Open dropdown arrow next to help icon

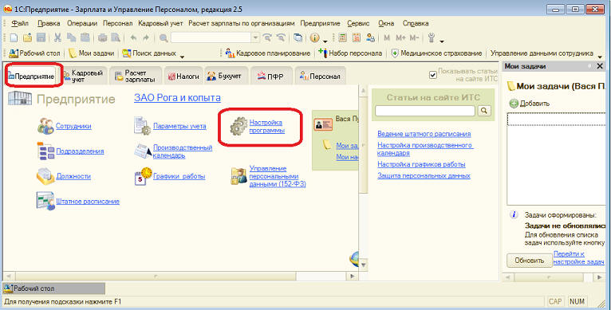click(325, 41)
